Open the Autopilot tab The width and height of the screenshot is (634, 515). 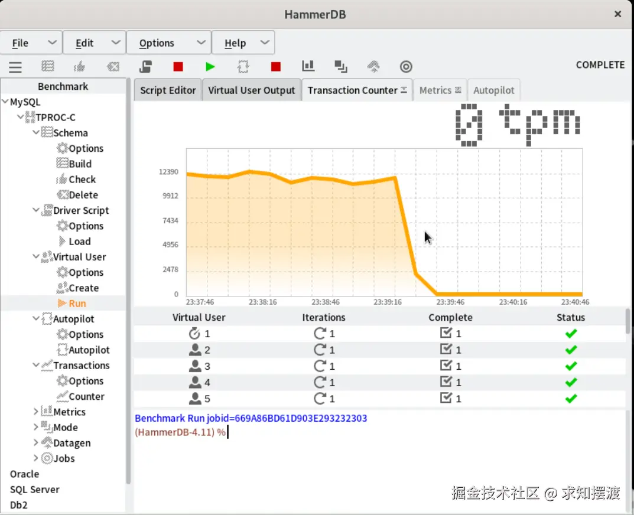[494, 90]
